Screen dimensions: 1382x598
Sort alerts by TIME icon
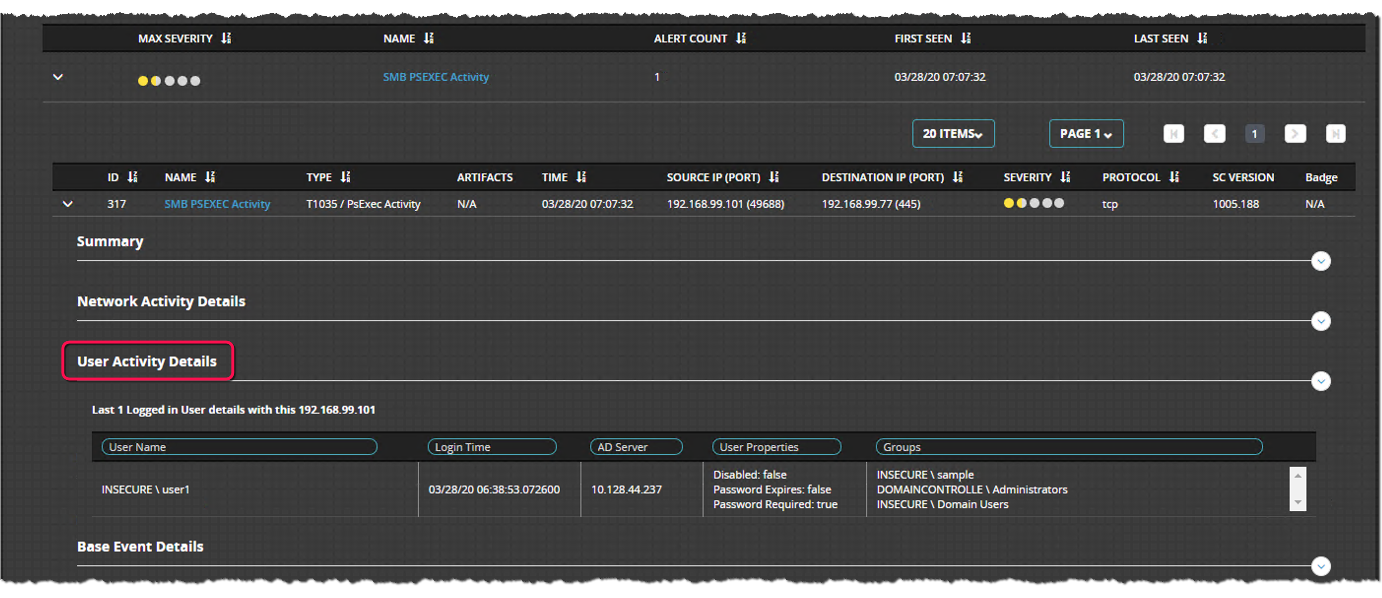pos(581,177)
